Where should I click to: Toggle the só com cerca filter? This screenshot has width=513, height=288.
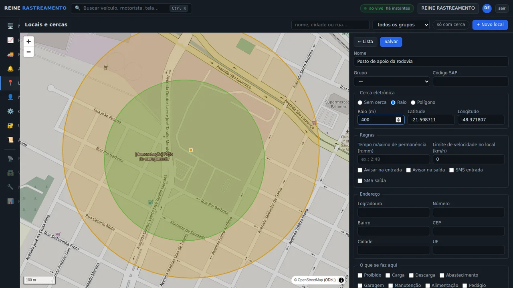pyautogui.click(x=451, y=25)
